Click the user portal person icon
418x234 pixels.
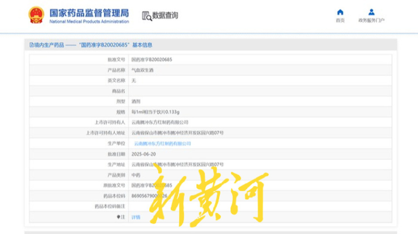[371, 12]
